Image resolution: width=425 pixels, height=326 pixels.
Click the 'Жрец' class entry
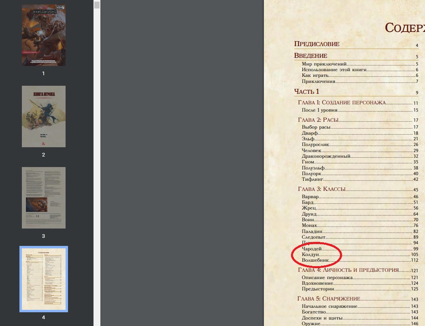(309, 208)
